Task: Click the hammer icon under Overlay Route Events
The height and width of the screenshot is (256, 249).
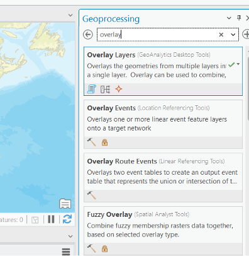Action: [x=92, y=195]
